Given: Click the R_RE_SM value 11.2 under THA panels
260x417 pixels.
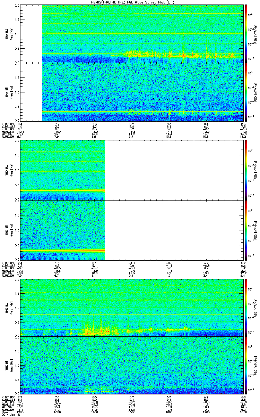Looking at the screenshot, I should pos(243,137).
